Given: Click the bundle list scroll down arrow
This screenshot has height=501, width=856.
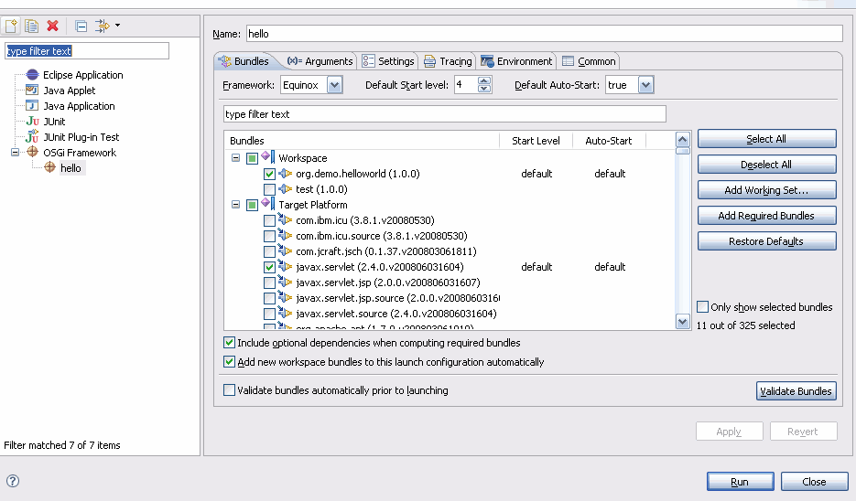Looking at the screenshot, I should pos(682,322).
